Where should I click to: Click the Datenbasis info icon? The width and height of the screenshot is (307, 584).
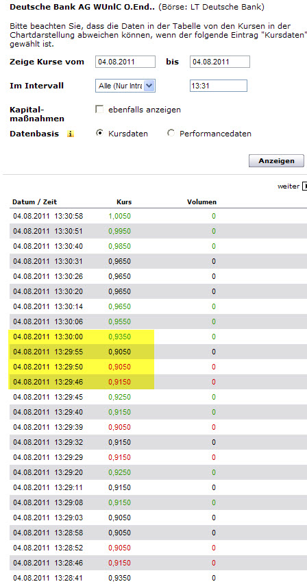click(x=71, y=134)
